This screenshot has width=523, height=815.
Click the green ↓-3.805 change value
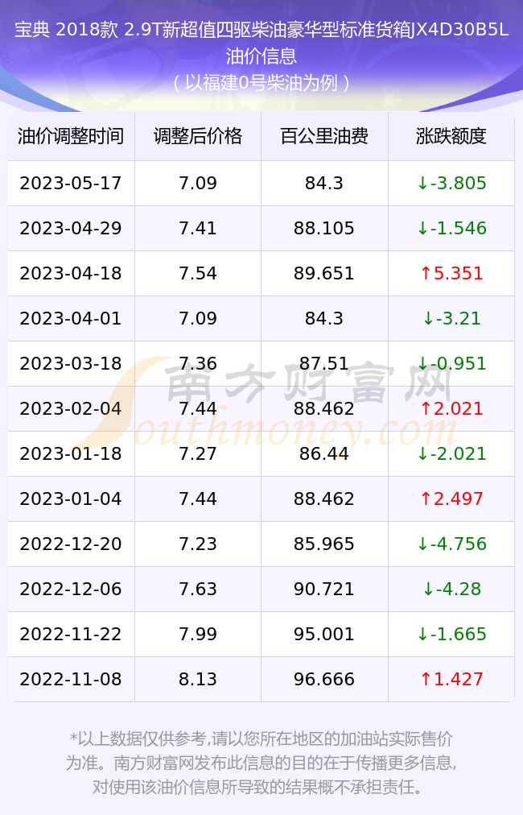[x=451, y=183]
